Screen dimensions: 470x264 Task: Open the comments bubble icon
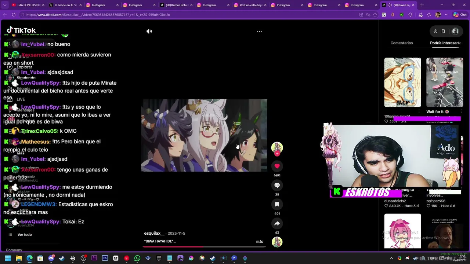tap(277, 185)
